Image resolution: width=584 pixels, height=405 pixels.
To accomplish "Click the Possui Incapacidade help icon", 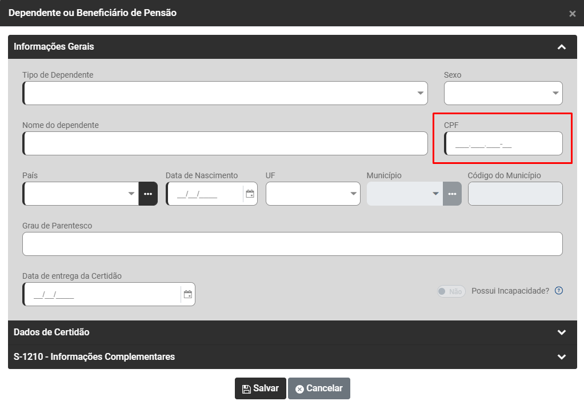I will [x=559, y=291].
